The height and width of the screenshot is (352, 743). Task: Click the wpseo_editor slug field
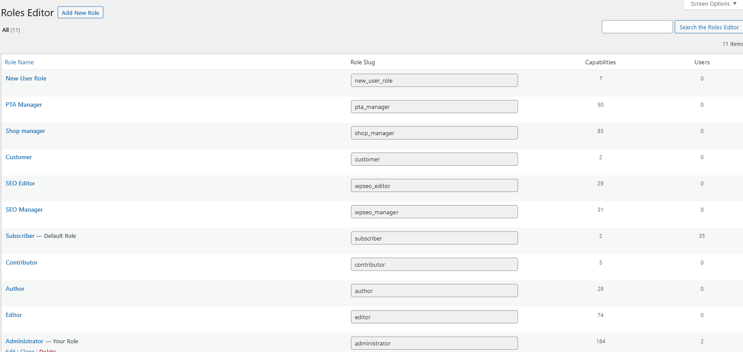[434, 185]
